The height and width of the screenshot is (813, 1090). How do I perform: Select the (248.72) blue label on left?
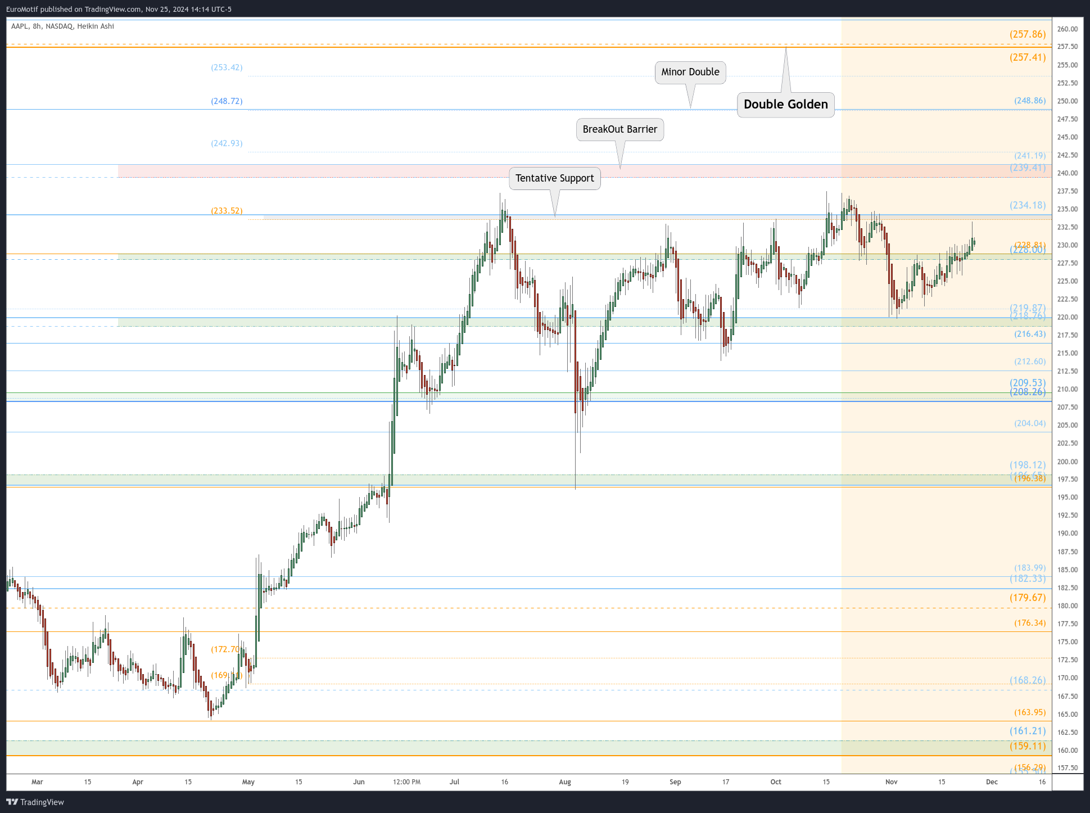point(227,101)
